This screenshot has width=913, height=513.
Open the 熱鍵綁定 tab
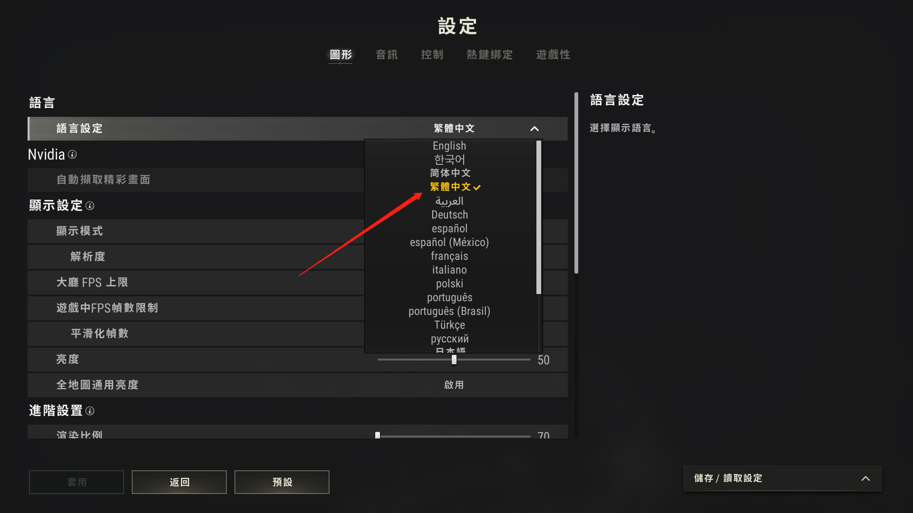click(x=490, y=55)
